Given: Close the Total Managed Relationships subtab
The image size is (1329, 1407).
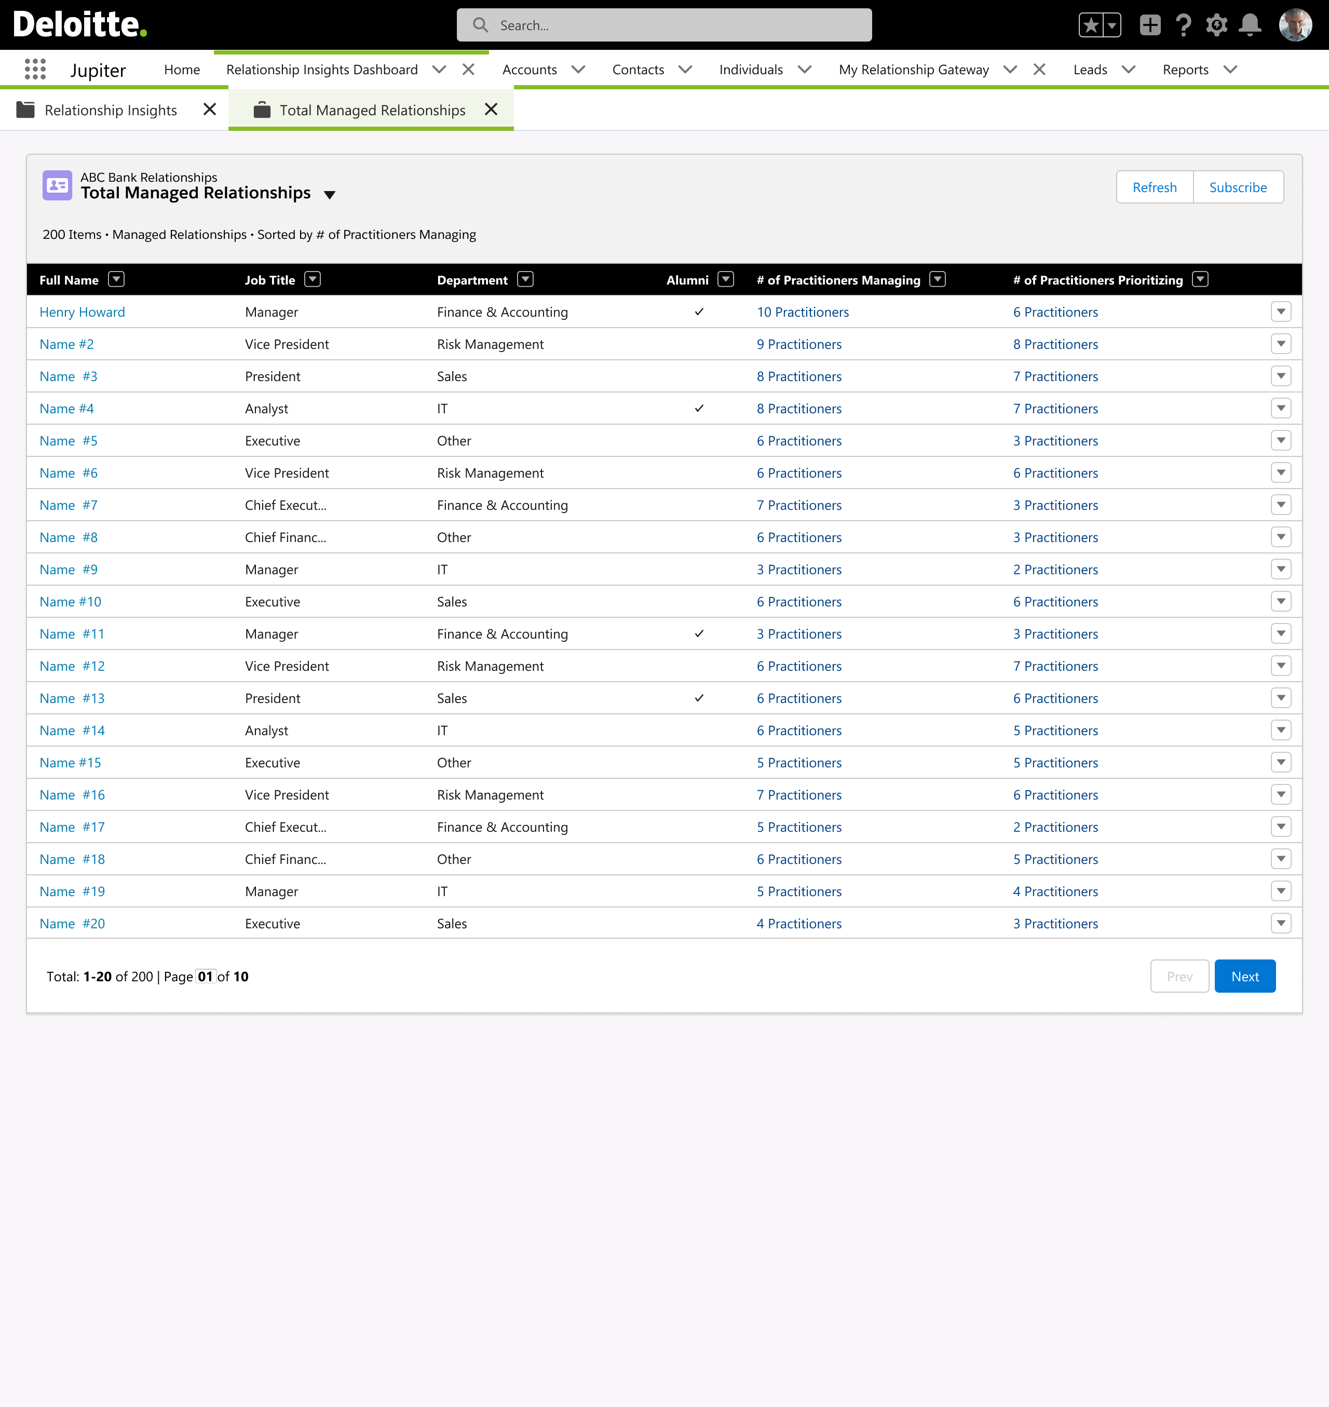Looking at the screenshot, I should pos(491,110).
